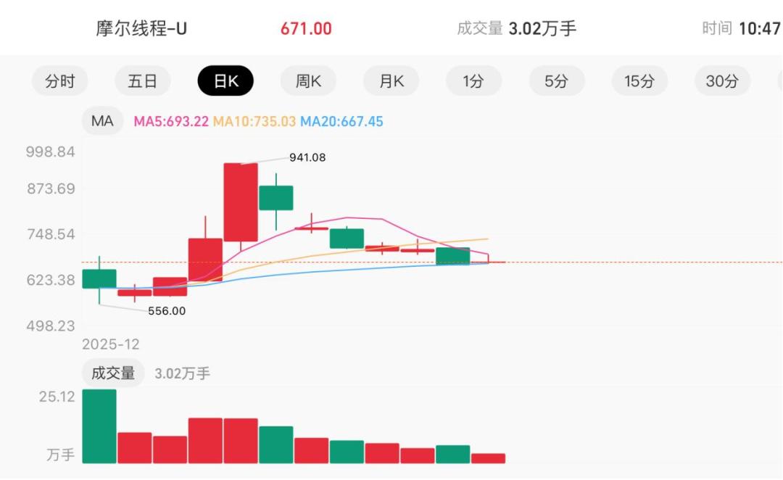Select the 五日 chart tab
783x480 pixels.
[x=142, y=81]
